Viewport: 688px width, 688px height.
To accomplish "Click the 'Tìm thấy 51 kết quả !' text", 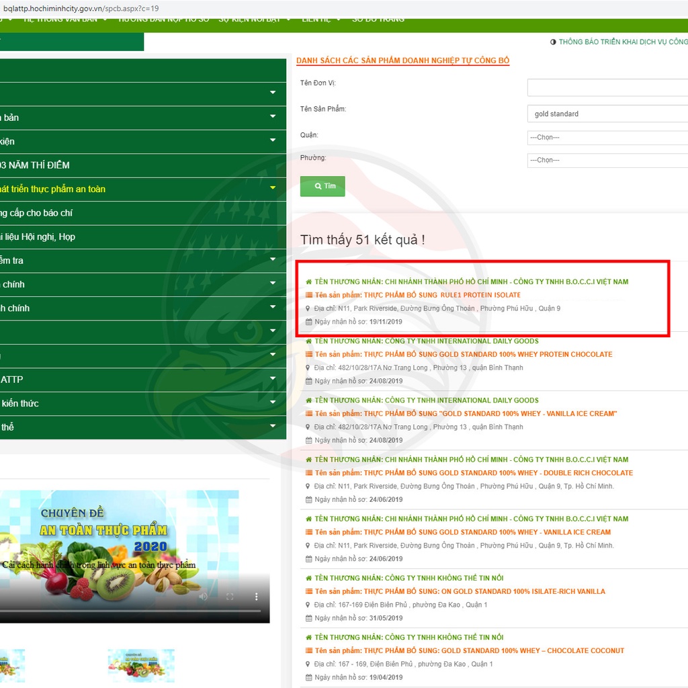I will (x=362, y=240).
